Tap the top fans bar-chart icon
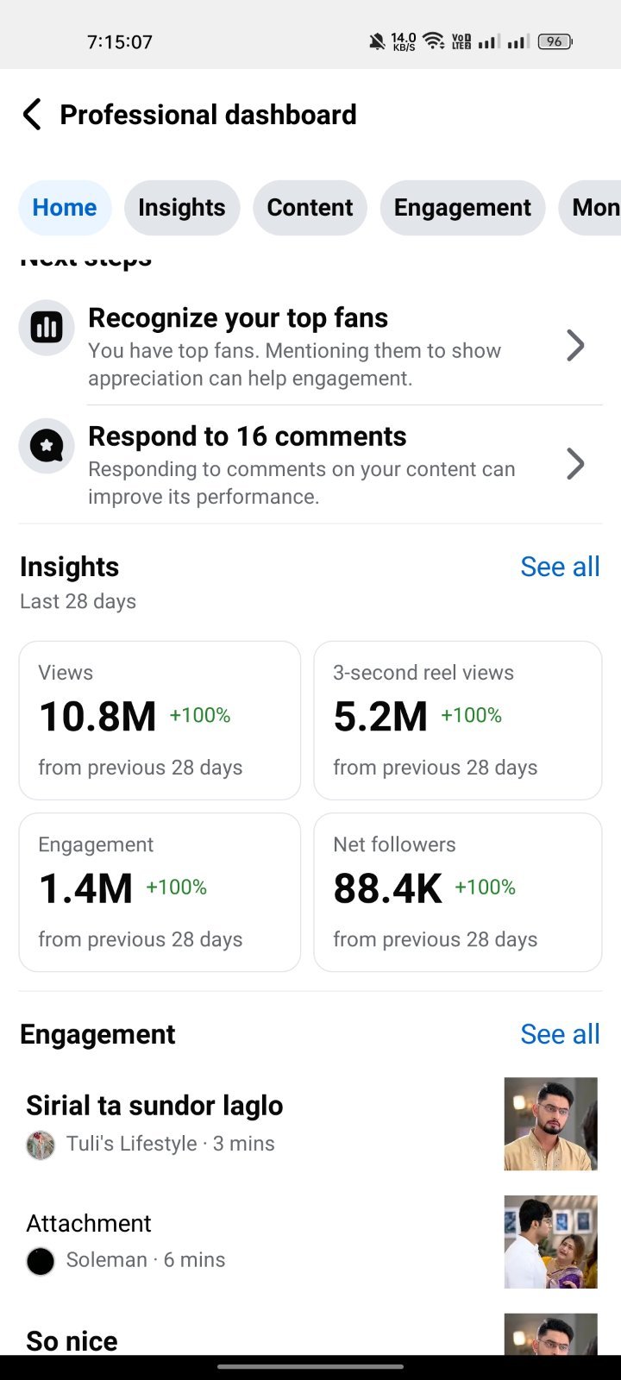This screenshot has height=1380, width=621. point(47,328)
